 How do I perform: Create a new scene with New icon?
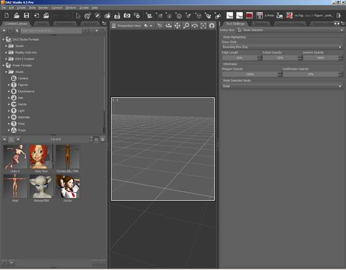6,16
